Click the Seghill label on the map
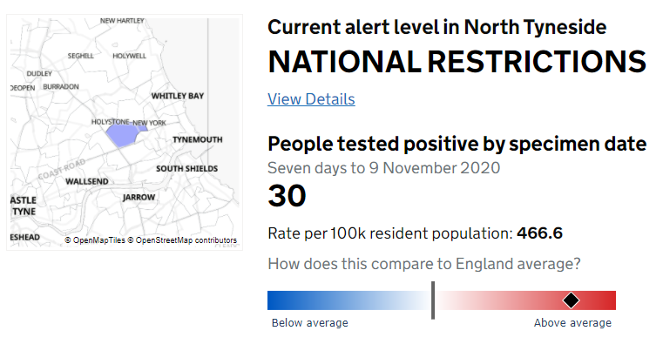This screenshot has width=663, height=351. pyautogui.click(x=80, y=55)
